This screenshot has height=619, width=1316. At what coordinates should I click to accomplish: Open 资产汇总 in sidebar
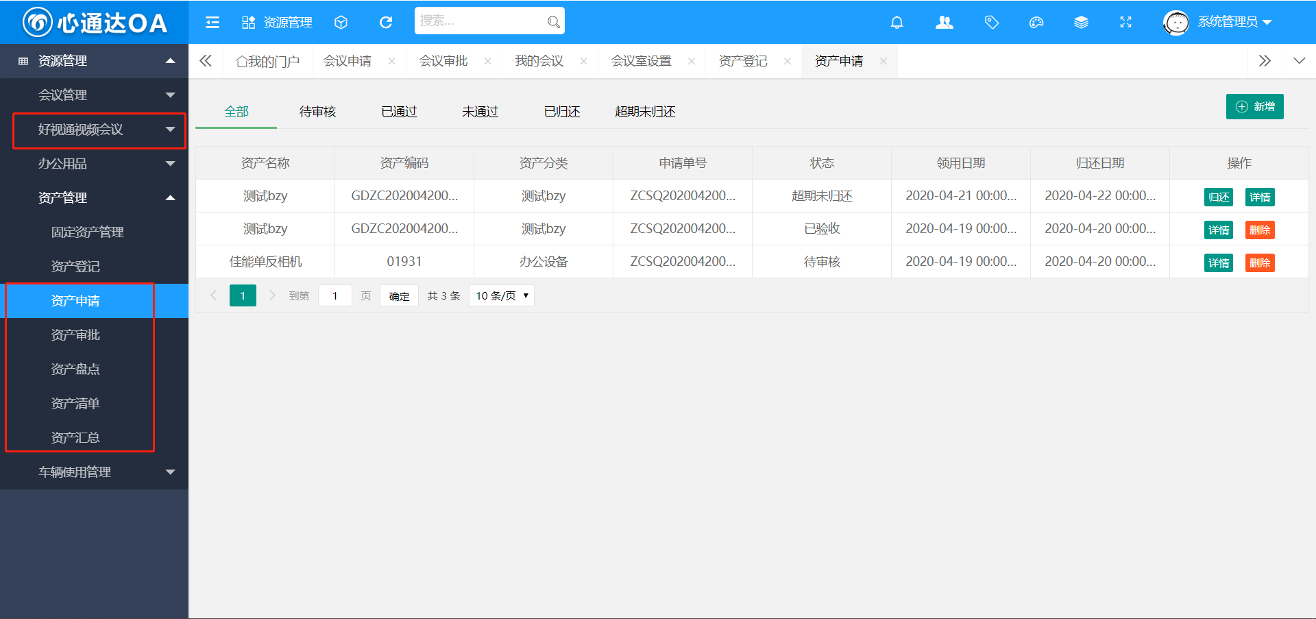pos(95,438)
